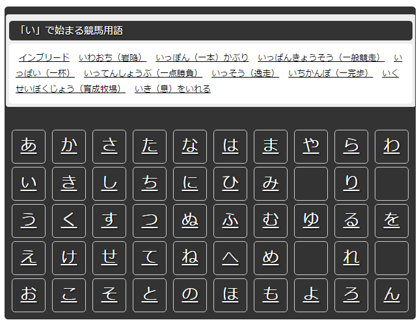The width and height of the screenshot is (419, 322).
Task: Click the り kana button
Action: point(351,184)
